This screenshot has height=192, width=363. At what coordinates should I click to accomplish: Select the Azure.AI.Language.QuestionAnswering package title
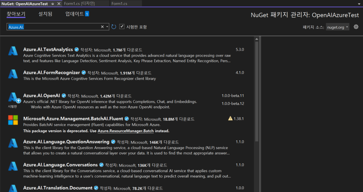[66, 142]
